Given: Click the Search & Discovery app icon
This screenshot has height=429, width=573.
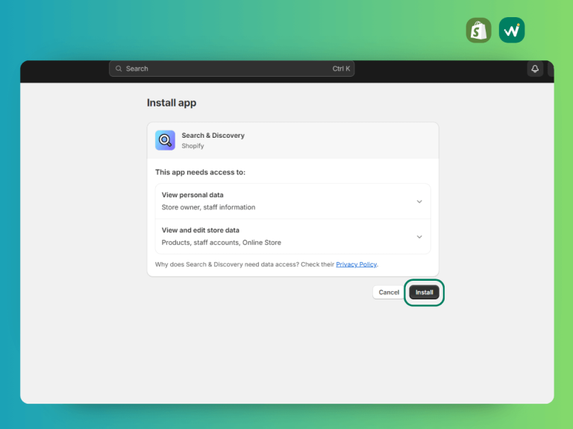Looking at the screenshot, I should tap(165, 140).
